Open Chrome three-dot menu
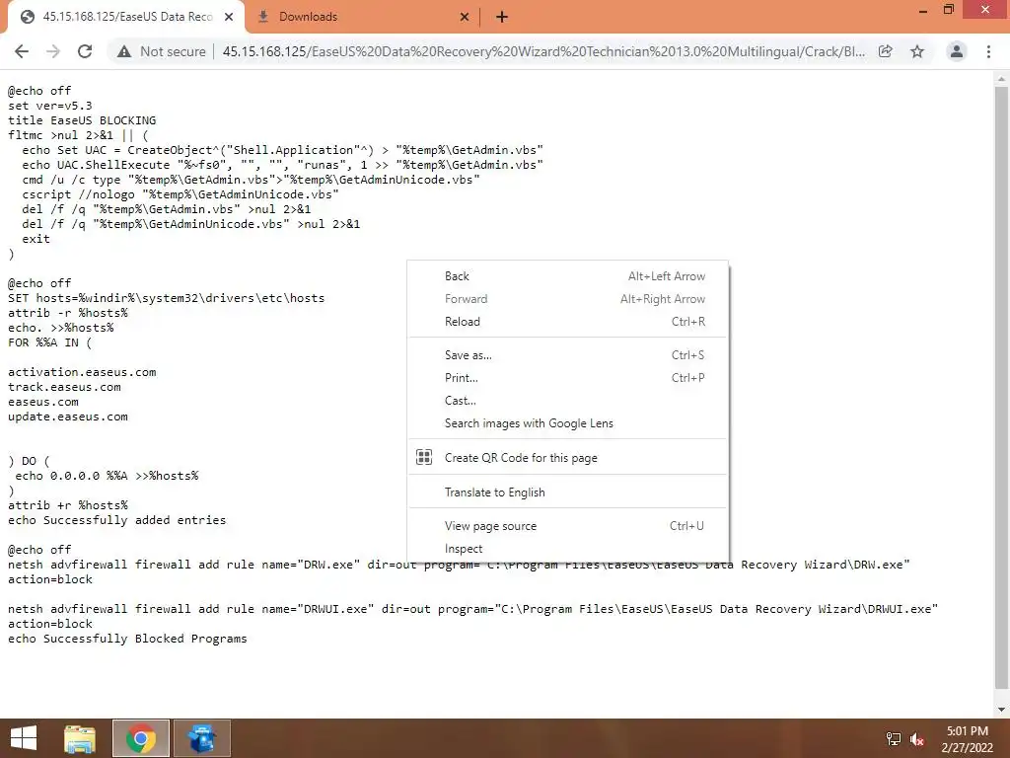The height and width of the screenshot is (758, 1010). [988, 51]
